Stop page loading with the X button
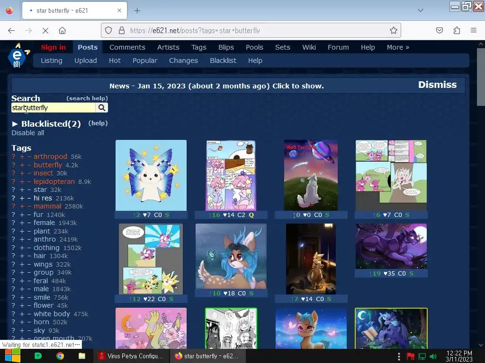Screen dimensions: 485x363 pos(45,31)
